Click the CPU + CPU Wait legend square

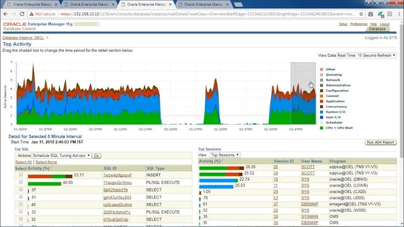pos(321,128)
